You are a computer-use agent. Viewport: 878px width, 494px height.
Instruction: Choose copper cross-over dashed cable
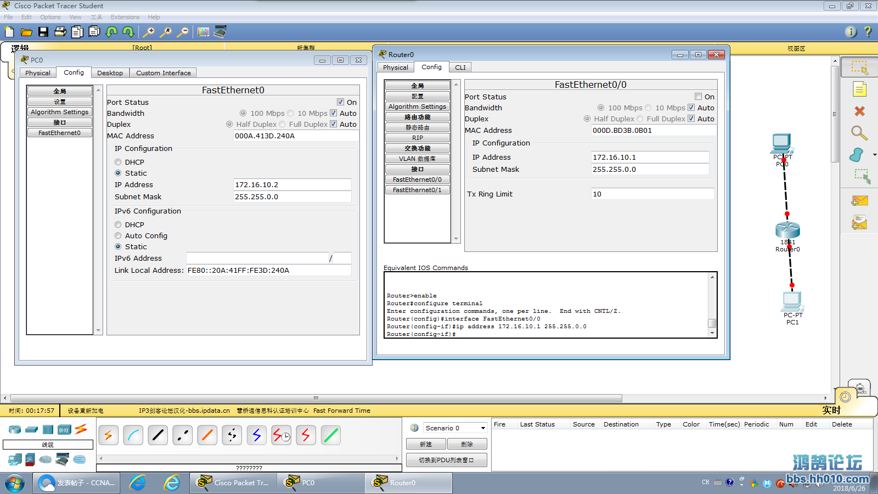pos(182,435)
